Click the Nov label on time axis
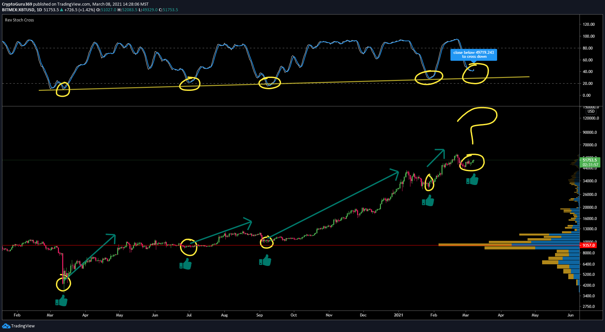Screen dimensions: 605x332 pyautogui.click(x=329, y=315)
